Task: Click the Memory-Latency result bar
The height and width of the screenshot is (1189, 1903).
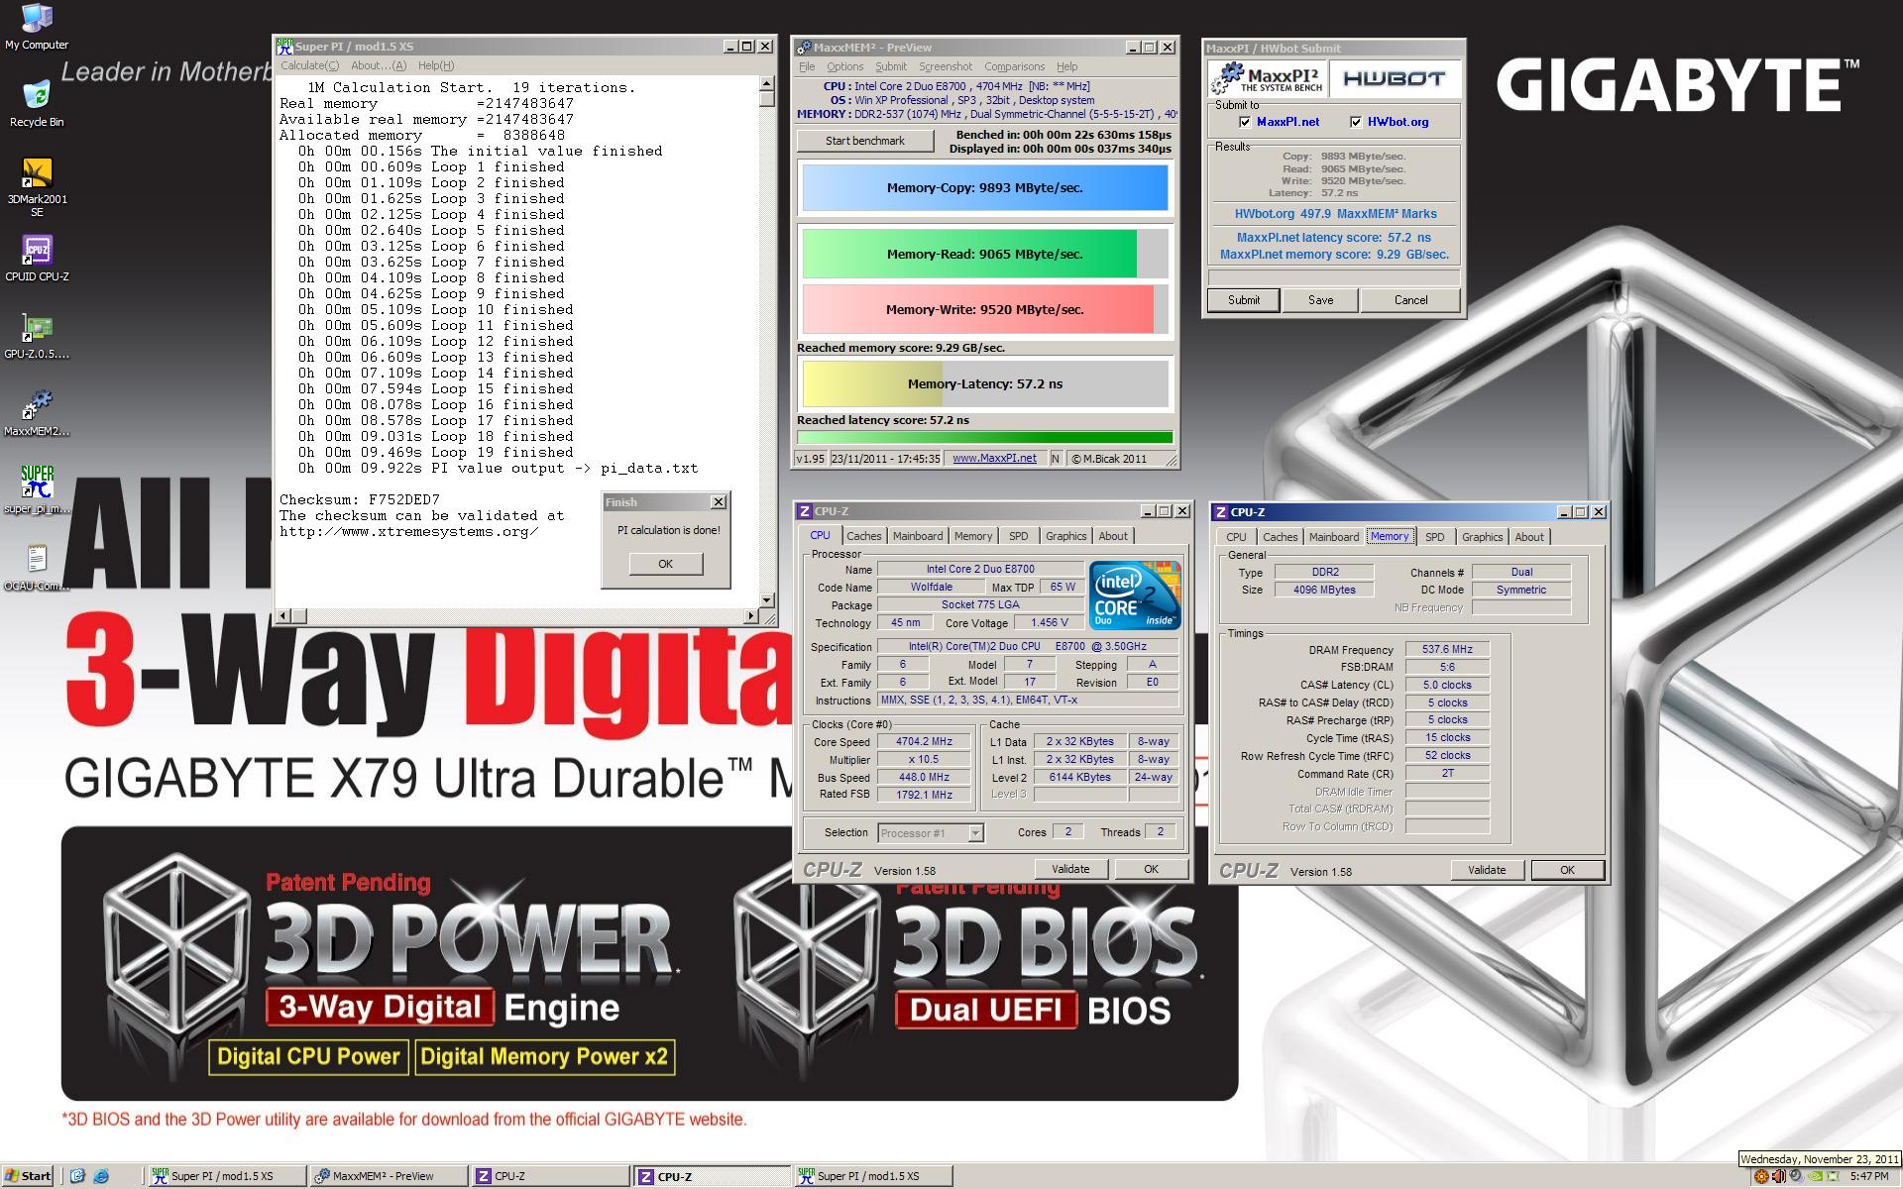Action: click(984, 383)
